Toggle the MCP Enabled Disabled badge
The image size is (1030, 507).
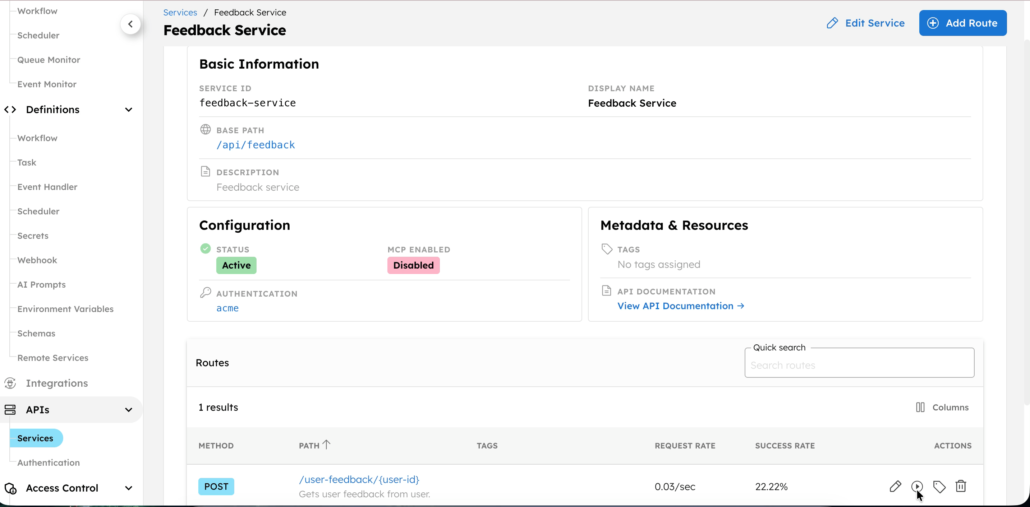(413, 265)
